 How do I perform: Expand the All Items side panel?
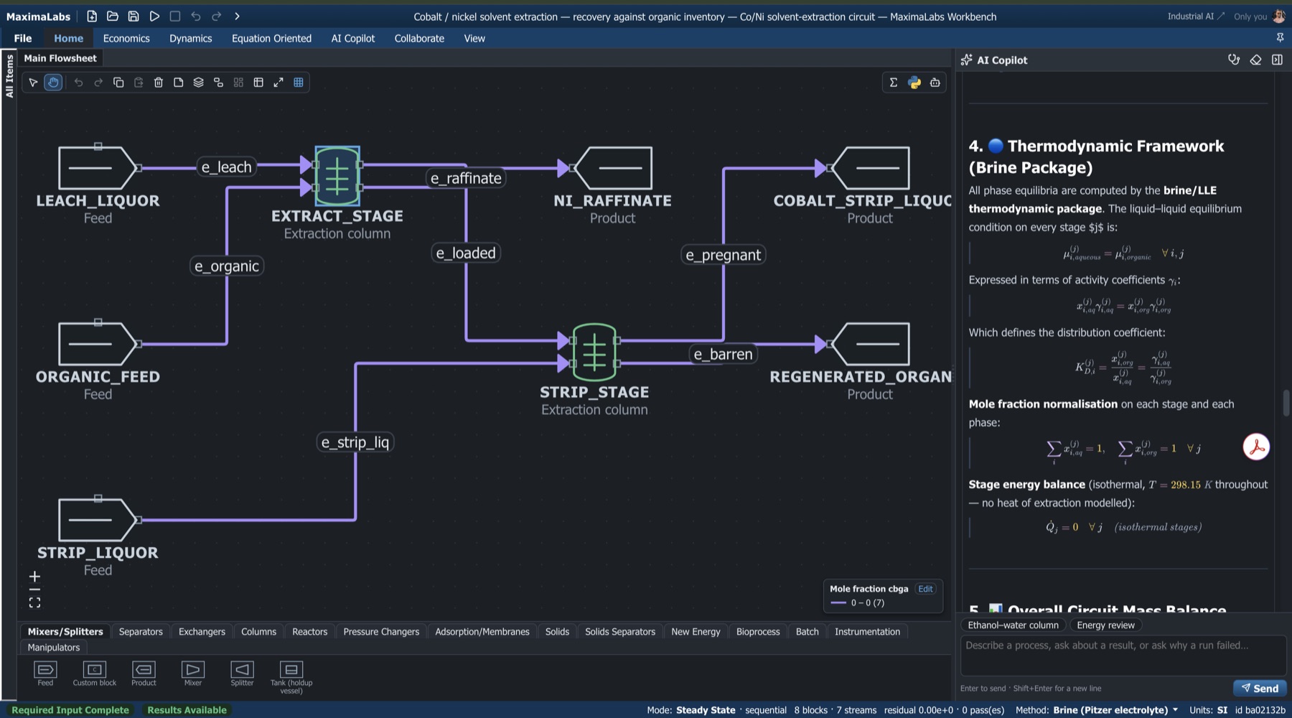point(9,76)
